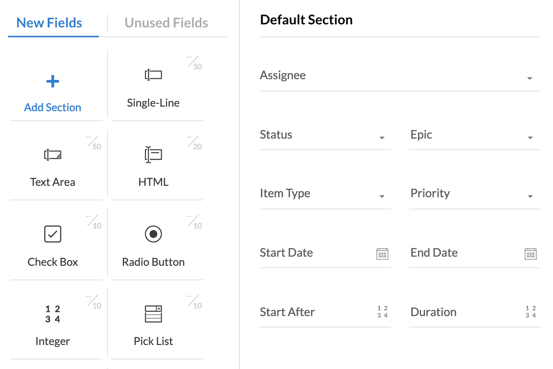This screenshot has width=553, height=369.
Task: Click into the Duration field
Action: [x=475, y=312]
